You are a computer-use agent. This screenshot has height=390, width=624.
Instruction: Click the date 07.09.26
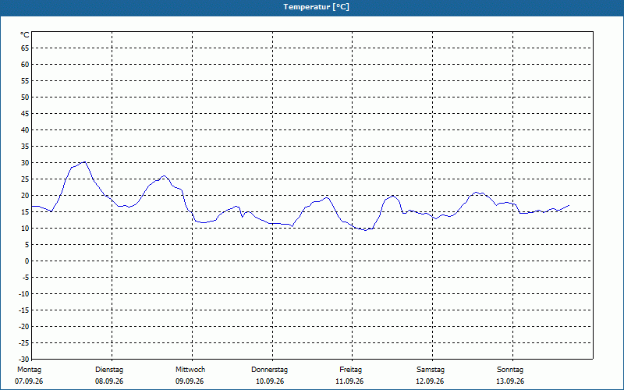tap(29, 381)
